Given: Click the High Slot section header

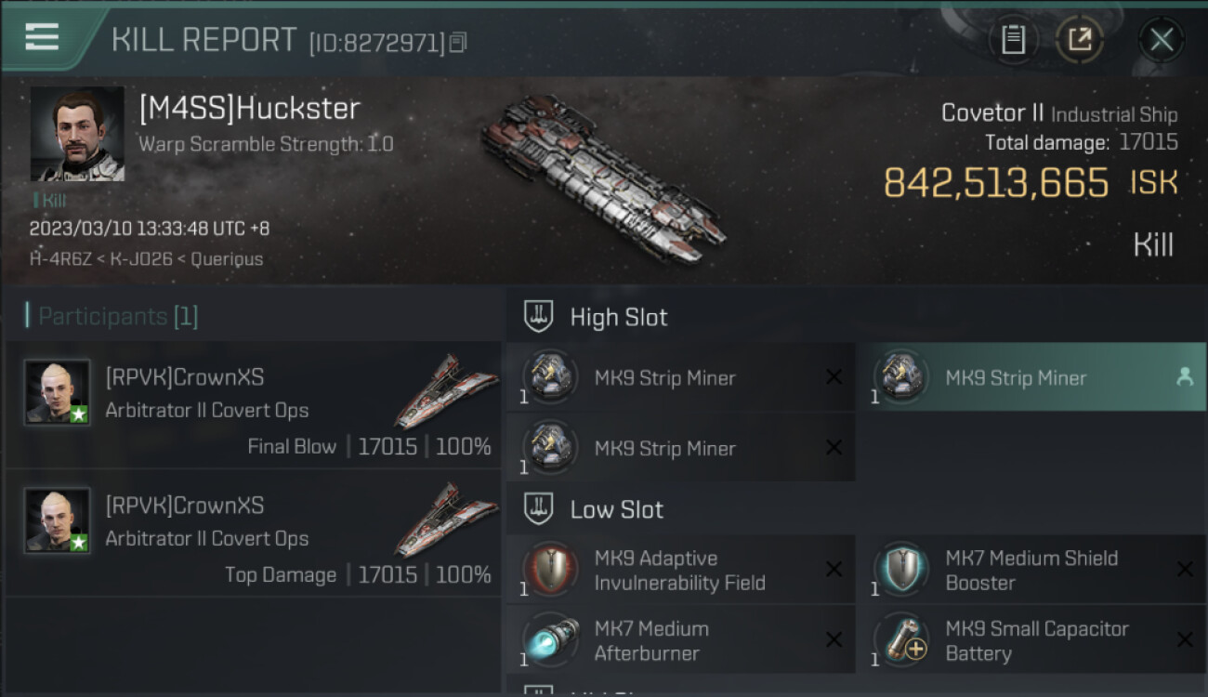Looking at the screenshot, I should pos(618,317).
